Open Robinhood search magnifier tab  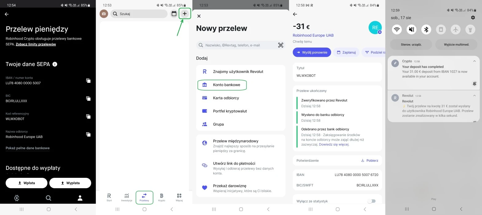(48, 198)
